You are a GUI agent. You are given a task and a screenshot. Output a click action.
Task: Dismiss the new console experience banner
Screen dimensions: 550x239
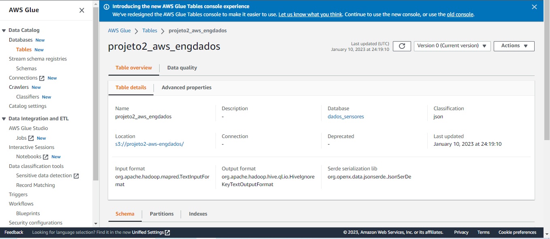coord(534,7)
